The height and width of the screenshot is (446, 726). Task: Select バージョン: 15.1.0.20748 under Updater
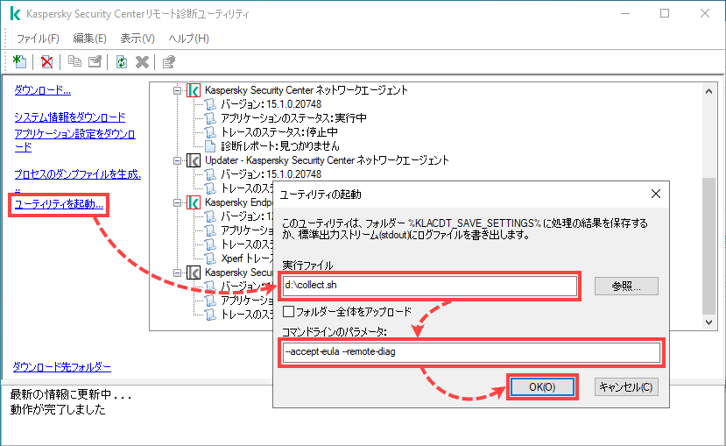coord(271,174)
